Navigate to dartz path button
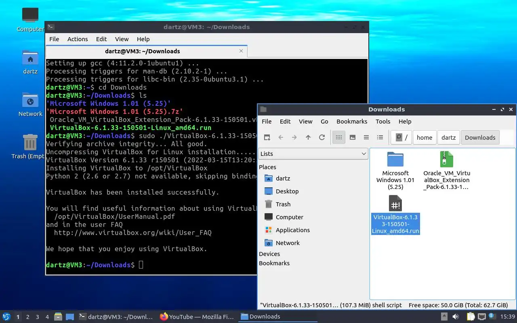 [x=448, y=137]
